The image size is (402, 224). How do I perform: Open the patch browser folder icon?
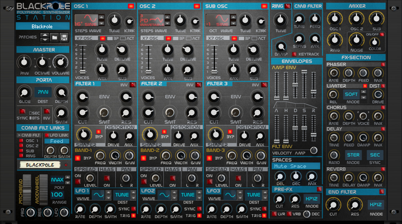click(54, 38)
